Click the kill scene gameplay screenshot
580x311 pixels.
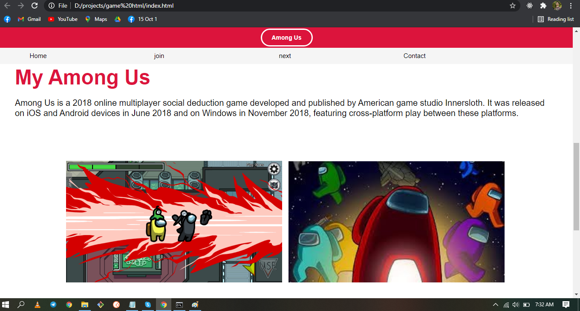point(173,221)
